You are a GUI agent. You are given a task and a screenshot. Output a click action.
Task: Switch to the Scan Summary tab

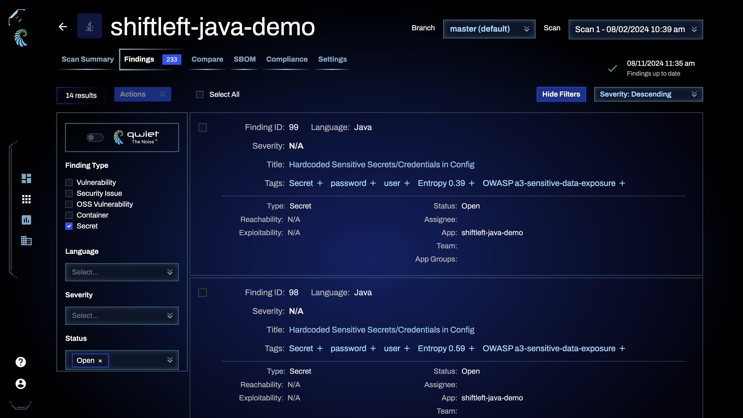point(88,59)
